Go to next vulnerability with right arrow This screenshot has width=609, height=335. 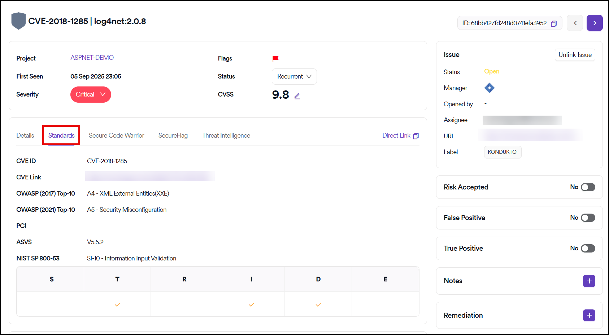[595, 23]
